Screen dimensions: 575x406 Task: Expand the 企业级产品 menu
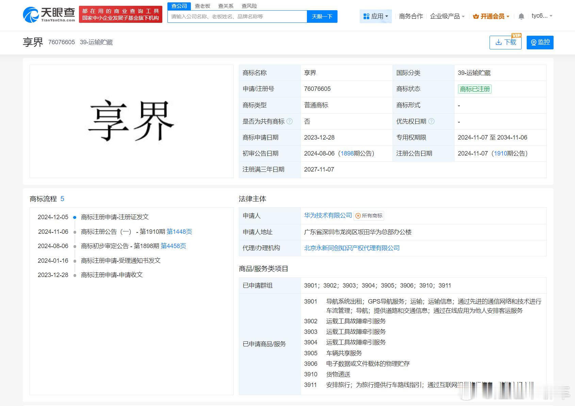(447, 16)
